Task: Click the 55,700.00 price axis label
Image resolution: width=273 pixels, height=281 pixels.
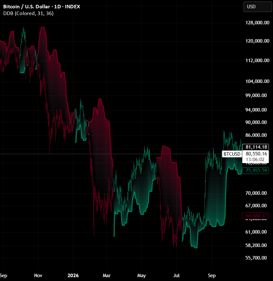Action: [x=256, y=258]
